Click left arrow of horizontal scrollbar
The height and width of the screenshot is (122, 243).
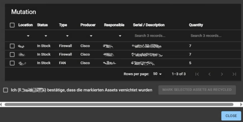click(x=2, y=104)
